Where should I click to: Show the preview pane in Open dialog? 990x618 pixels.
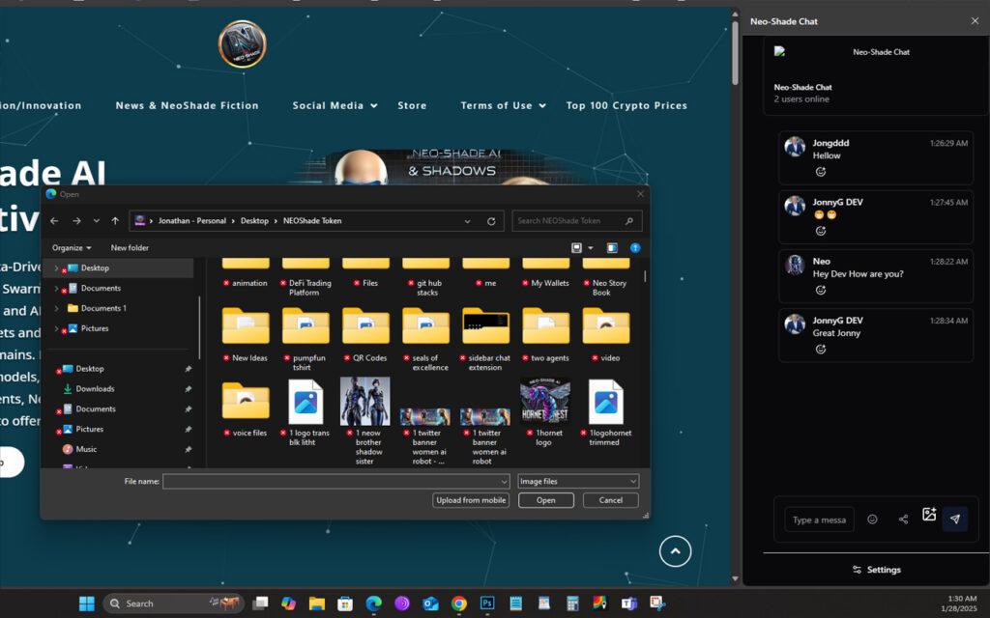coord(612,248)
